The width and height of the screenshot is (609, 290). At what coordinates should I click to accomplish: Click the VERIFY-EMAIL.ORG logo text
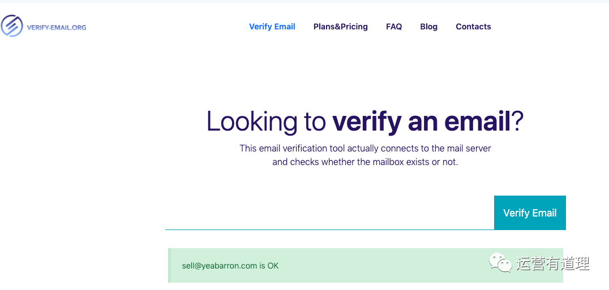click(x=57, y=28)
